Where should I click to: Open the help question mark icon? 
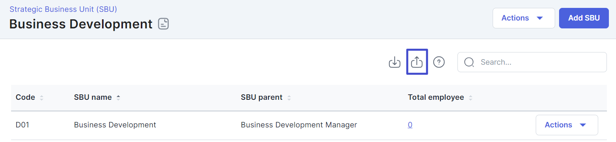click(439, 62)
